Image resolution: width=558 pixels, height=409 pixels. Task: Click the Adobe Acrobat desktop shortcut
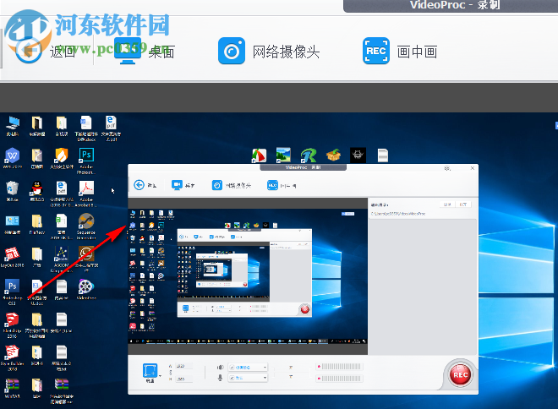pos(86,194)
